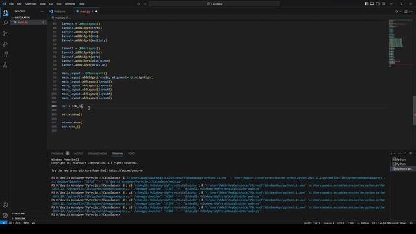Image resolution: width=416 pixels, height=234 pixels.
Task: Click the Ln, Col cursor position indicator
Action: [x=312, y=223]
